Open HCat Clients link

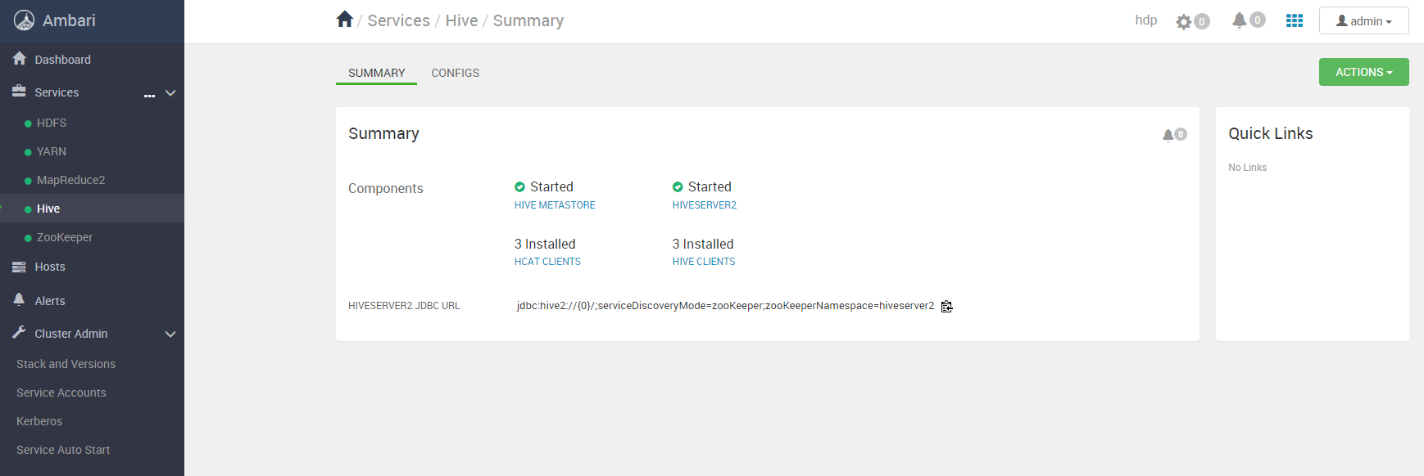[547, 262]
